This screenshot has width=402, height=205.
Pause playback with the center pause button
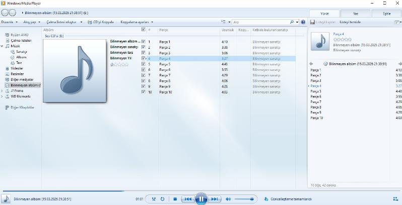tap(200, 199)
